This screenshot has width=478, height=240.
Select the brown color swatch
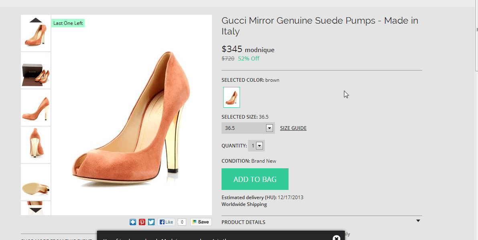pos(232,97)
